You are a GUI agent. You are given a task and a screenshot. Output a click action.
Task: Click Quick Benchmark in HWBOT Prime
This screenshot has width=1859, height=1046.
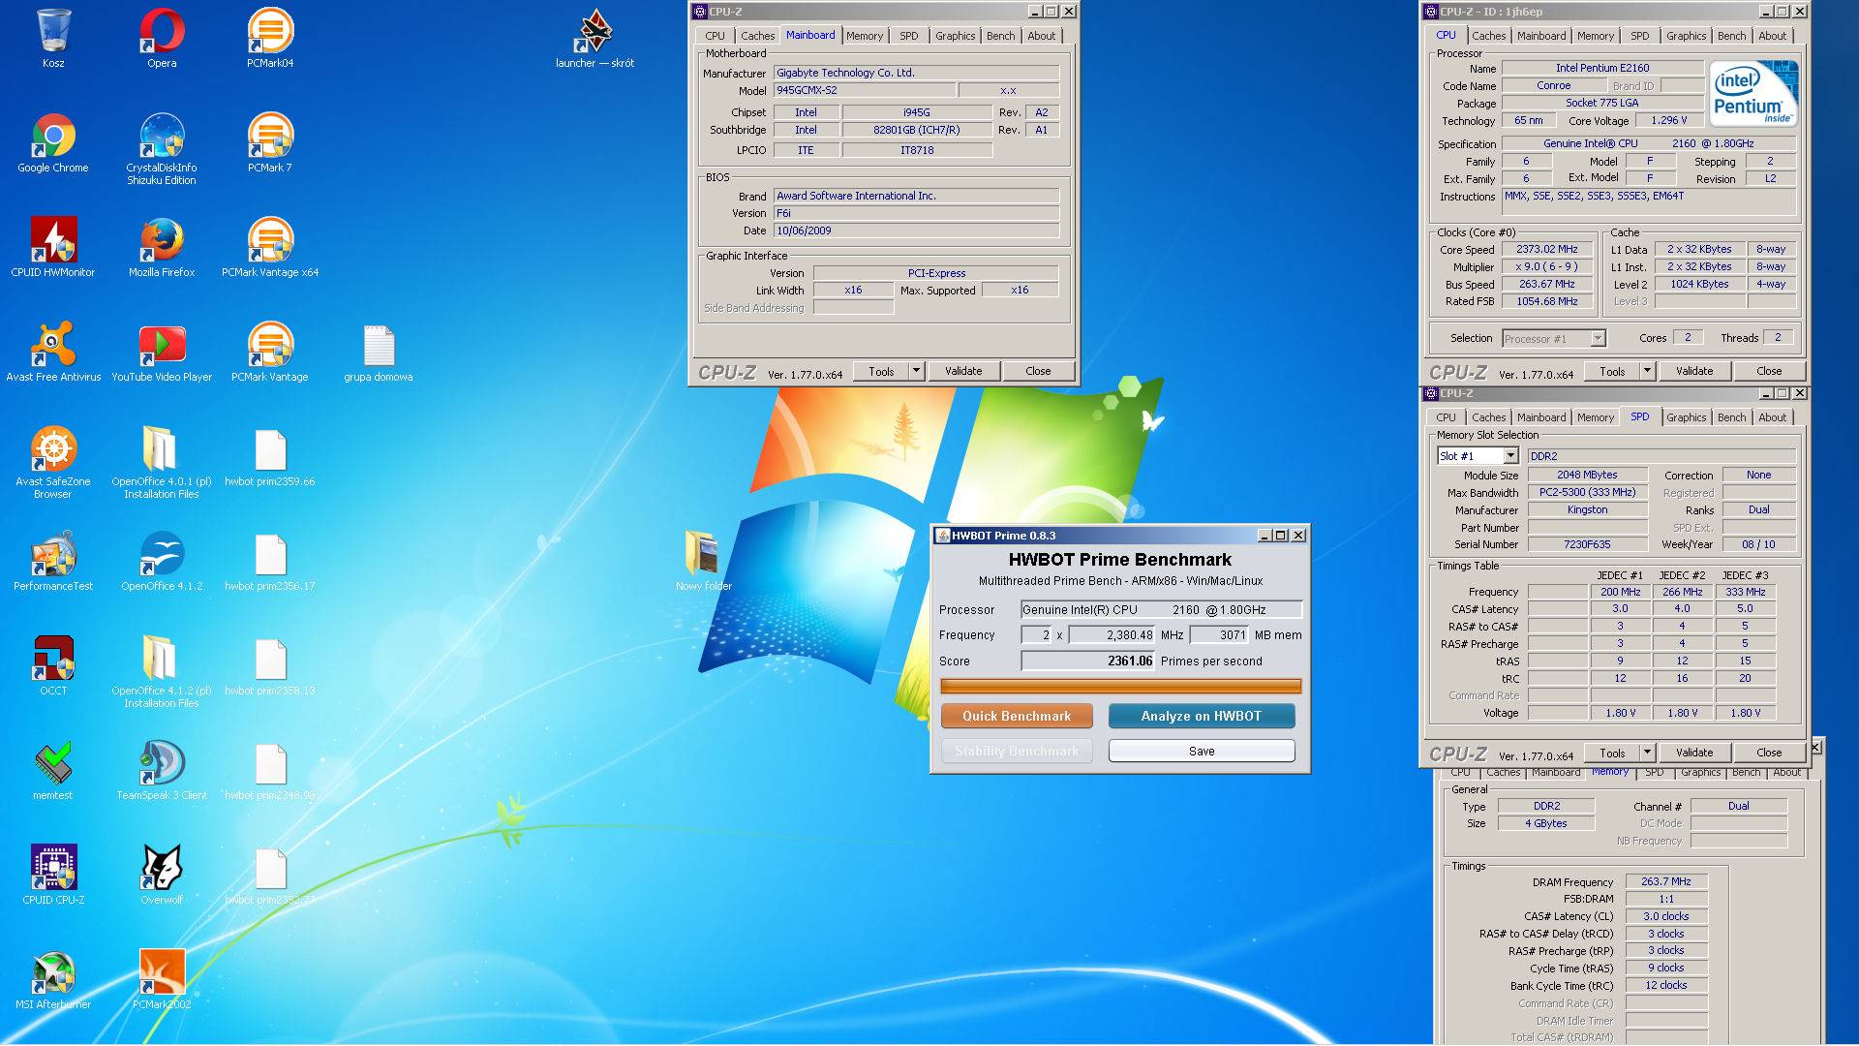coord(1017,716)
